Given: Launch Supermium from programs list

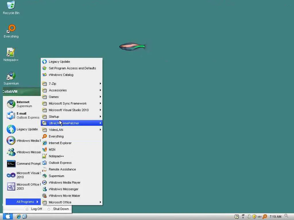Looking at the screenshot, I should pos(71,176).
